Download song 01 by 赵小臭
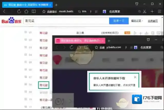Image resolution: width=164 pixels, height=110 pixels. coord(146,33)
